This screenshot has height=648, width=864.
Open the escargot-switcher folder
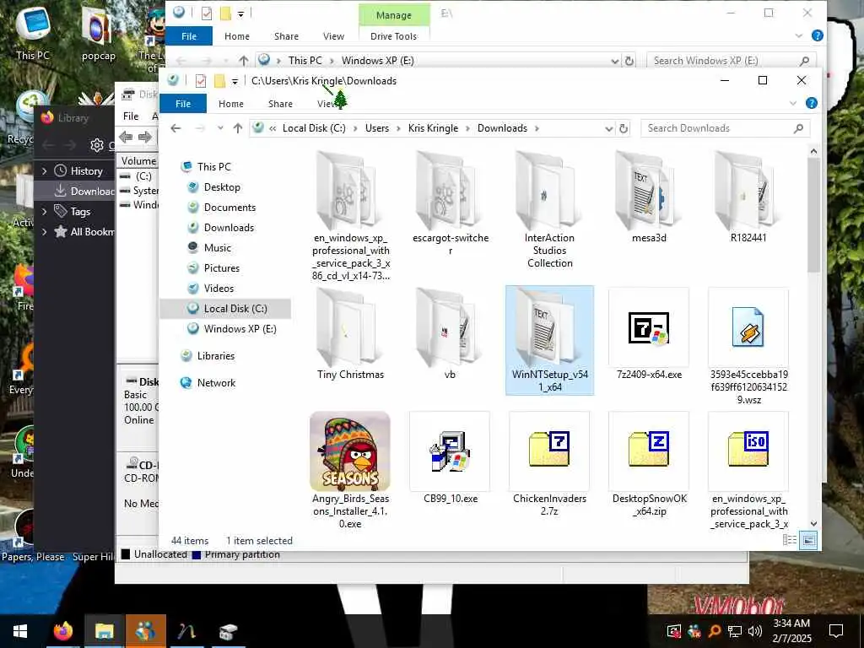(x=451, y=204)
